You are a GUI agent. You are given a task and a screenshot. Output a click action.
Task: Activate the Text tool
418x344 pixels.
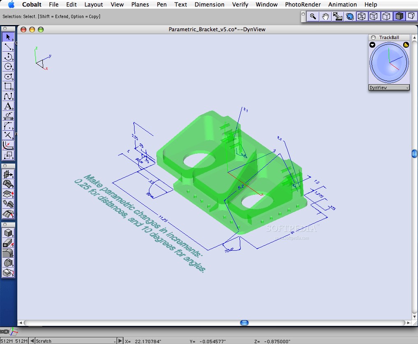pyautogui.click(x=8, y=106)
